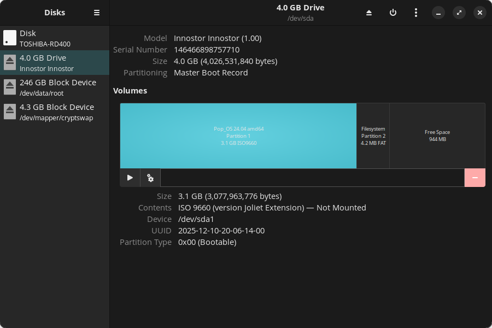Click the Innostor drive's sidebar icon
This screenshot has height=328, width=492.
(10, 63)
